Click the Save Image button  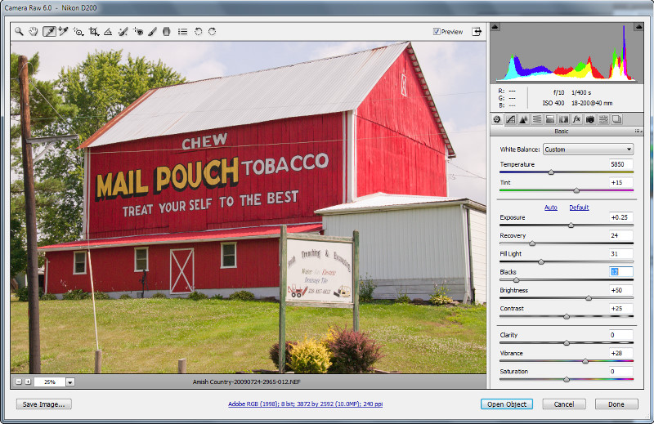coord(44,404)
